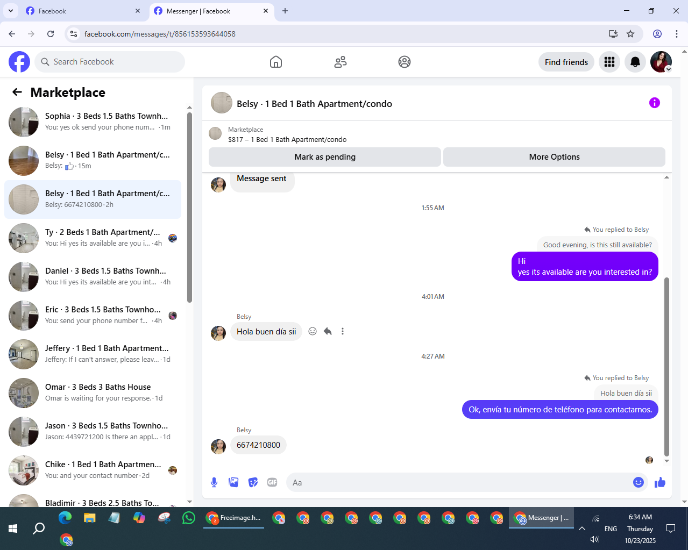Attach a photo with the file icon
Viewport: 688px width, 550px height.
tap(233, 482)
